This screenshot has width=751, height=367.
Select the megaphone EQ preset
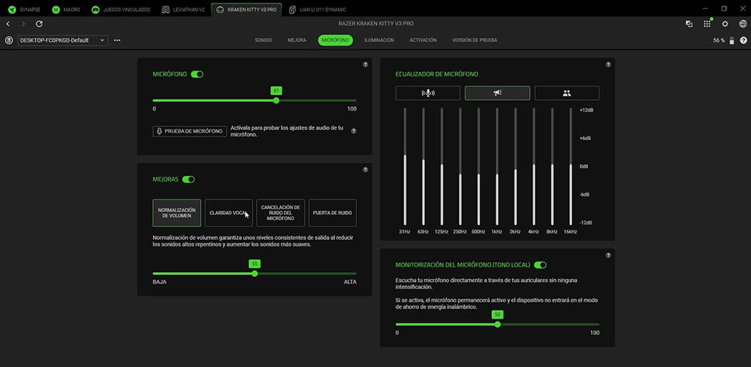coord(497,94)
